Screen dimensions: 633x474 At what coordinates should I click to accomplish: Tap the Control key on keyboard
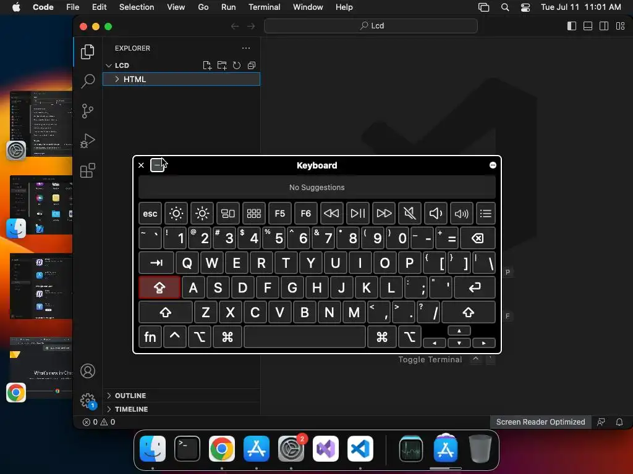click(175, 336)
